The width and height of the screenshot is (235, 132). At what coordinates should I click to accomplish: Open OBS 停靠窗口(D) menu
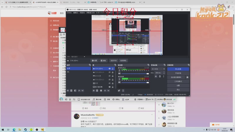coord(90,13)
